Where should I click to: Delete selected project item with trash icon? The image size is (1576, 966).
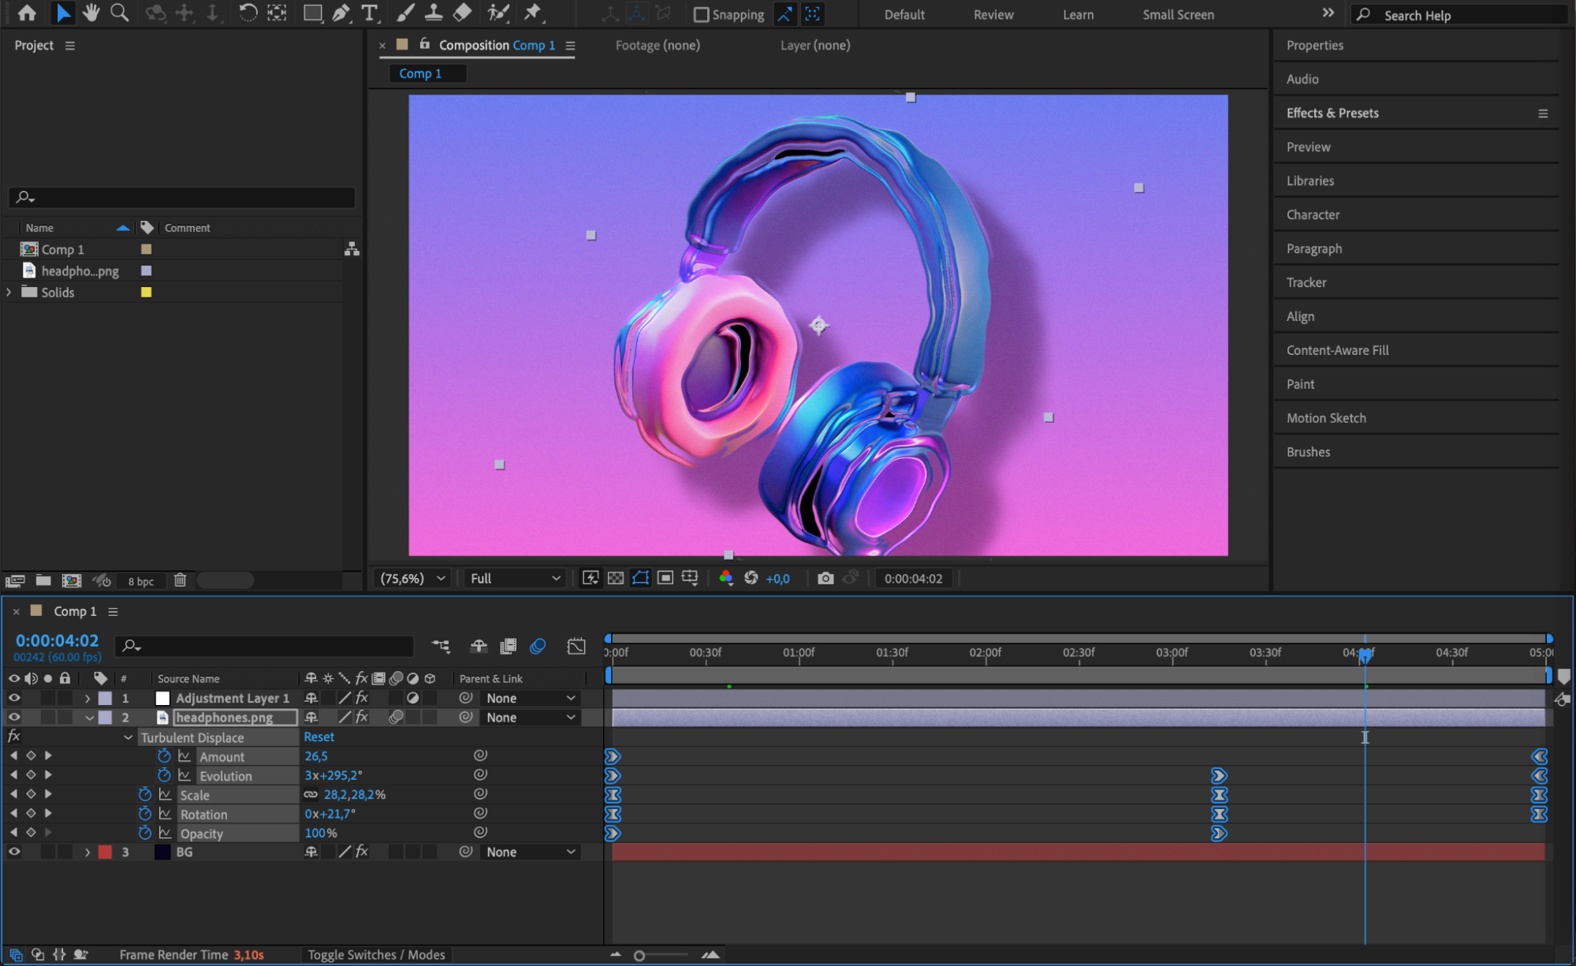click(x=180, y=580)
